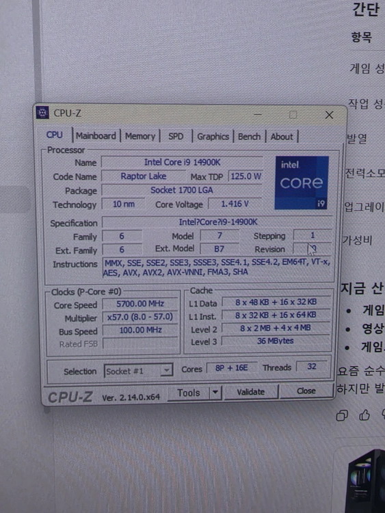The height and width of the screenshot is (513, 385).
Task: Click the Level 3 value 36 MBytes
Action: point(276,341)
